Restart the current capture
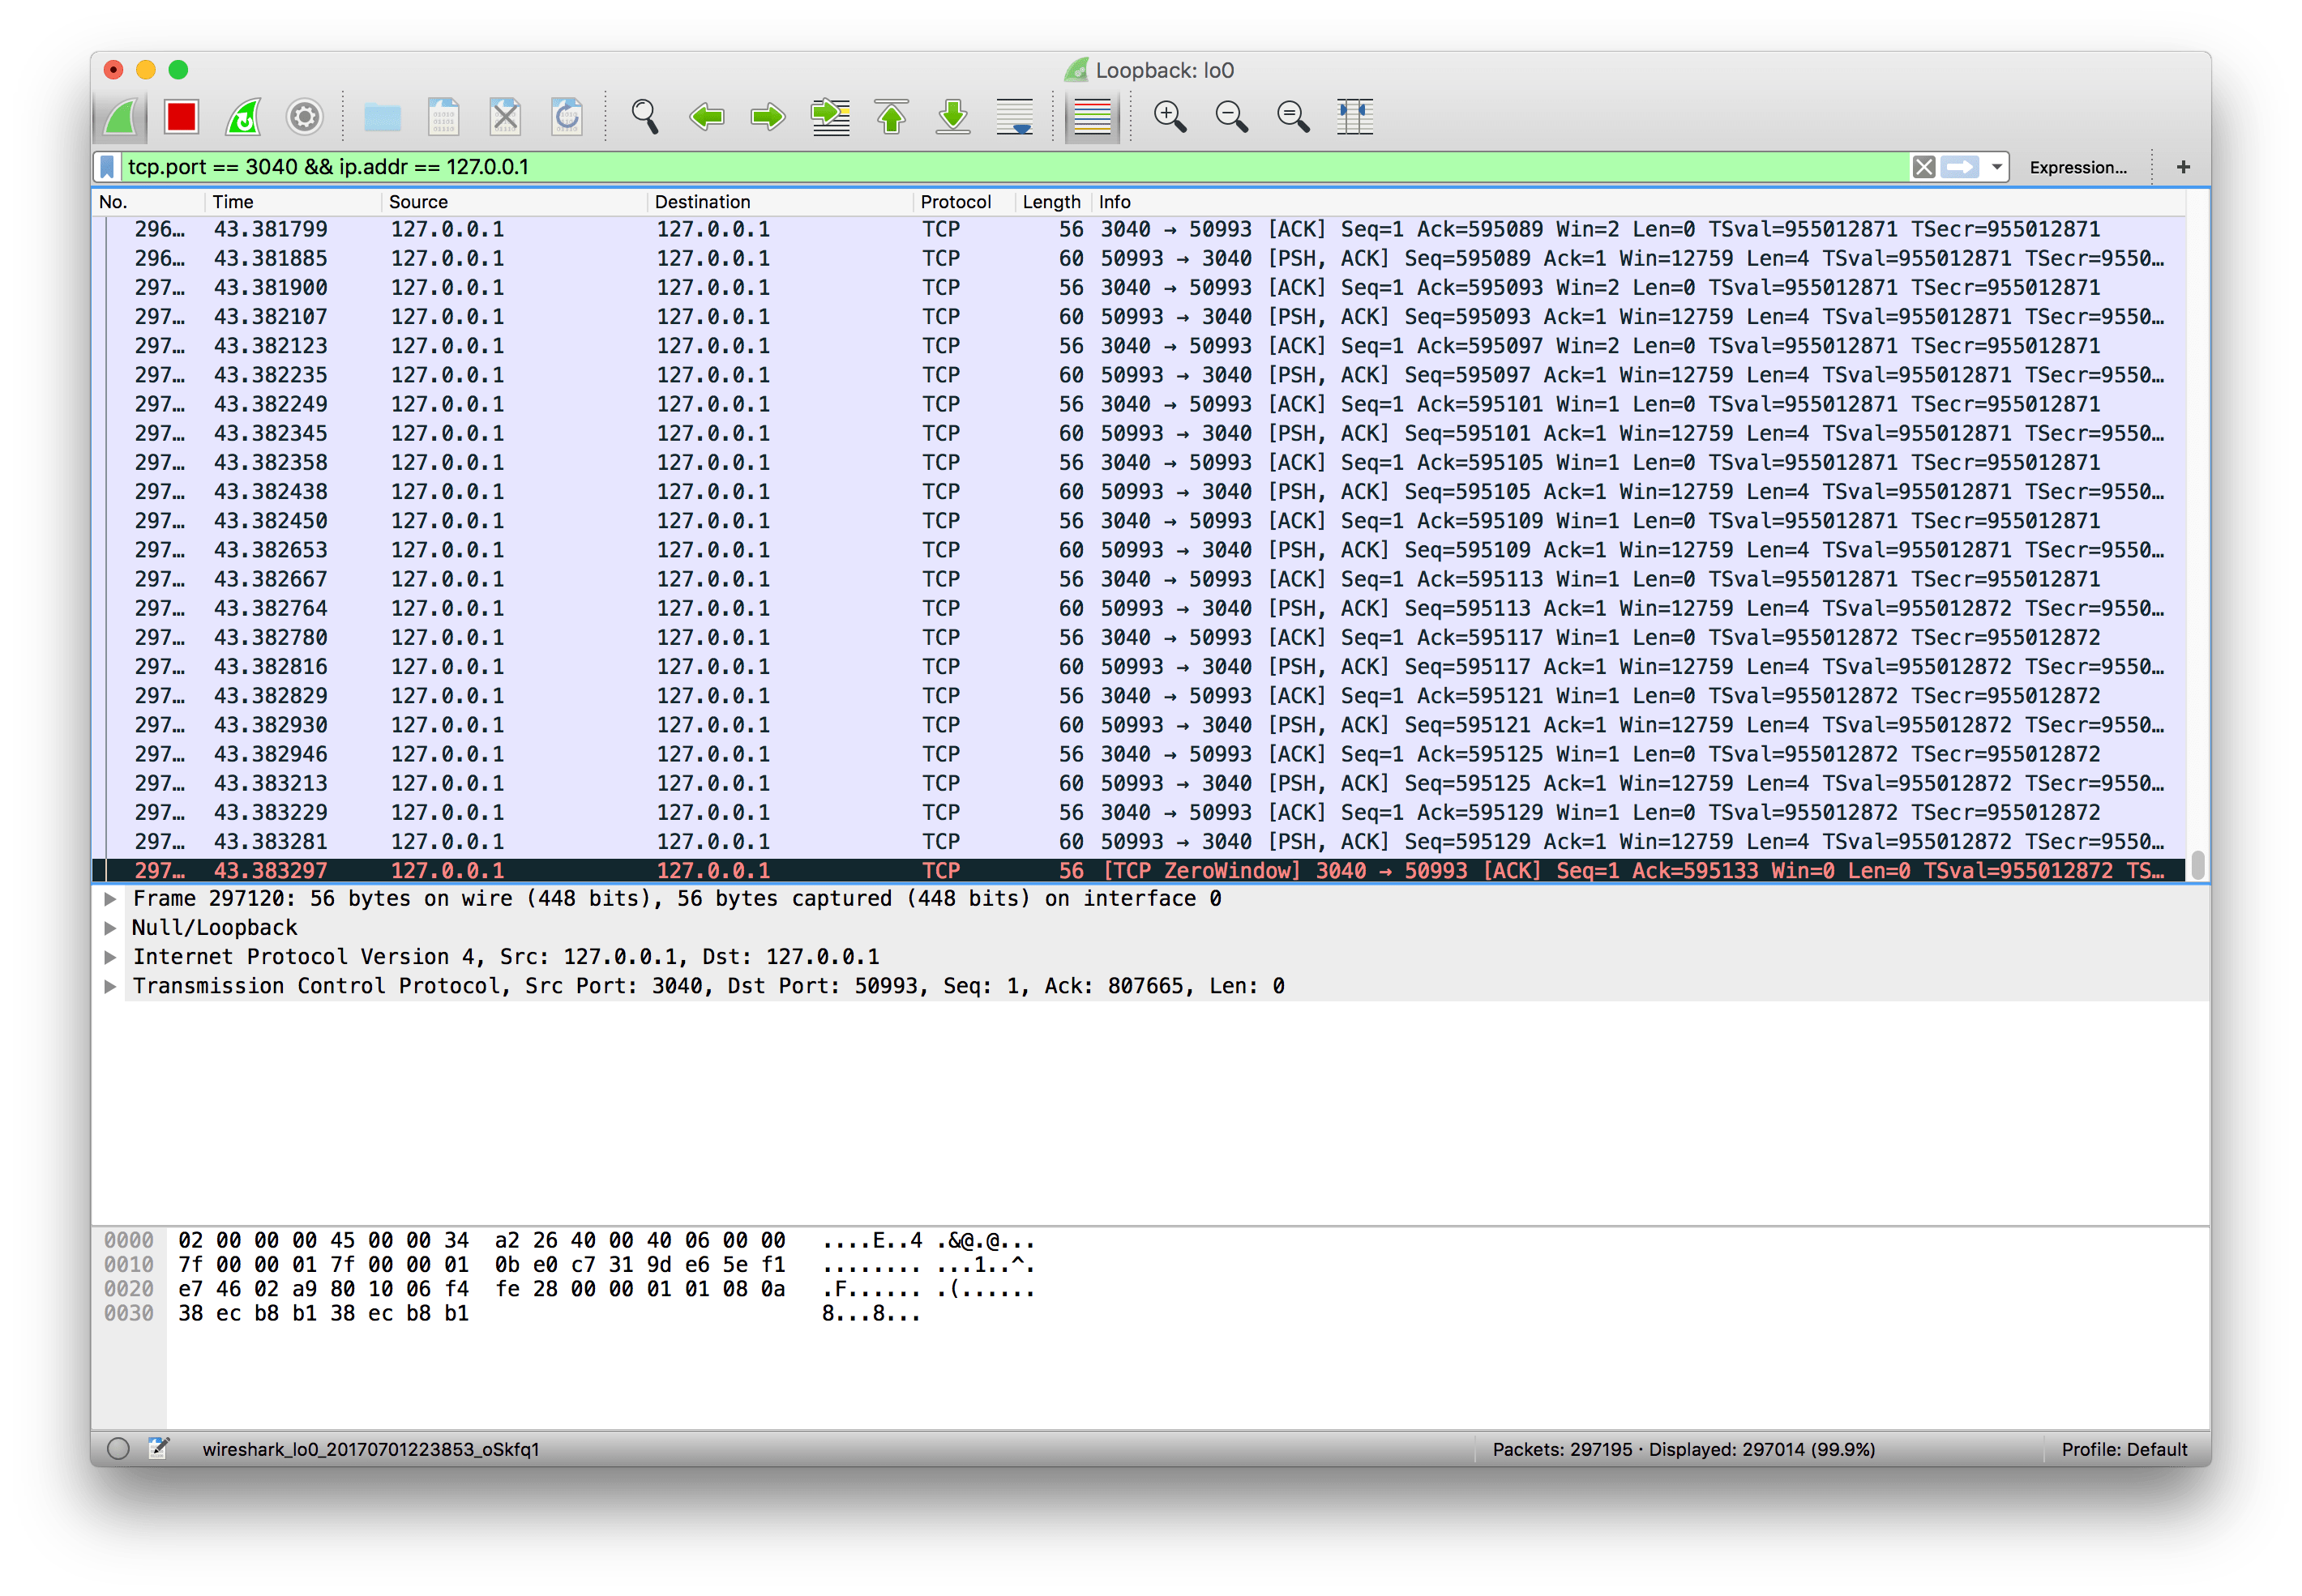 [243, 117]
